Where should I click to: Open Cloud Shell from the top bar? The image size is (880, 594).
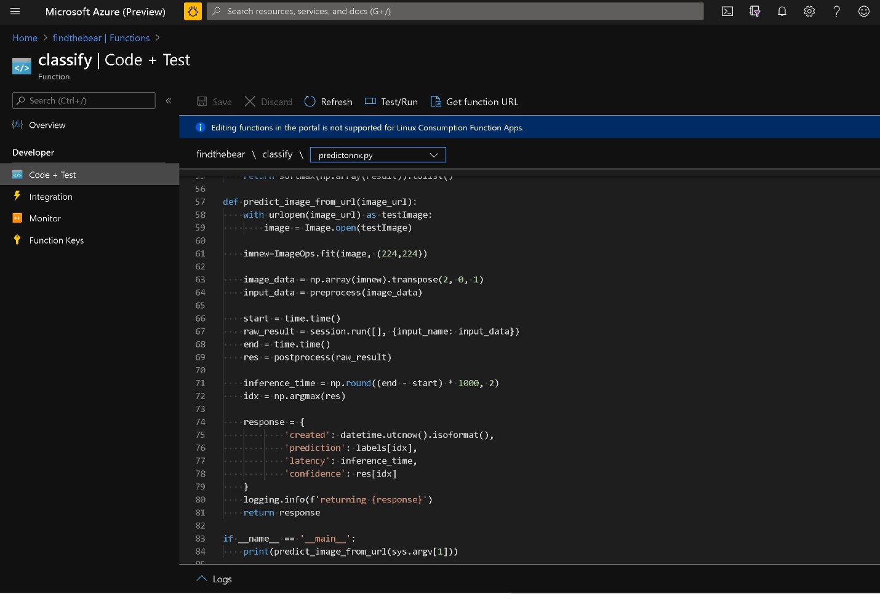[x=727, y=12]
